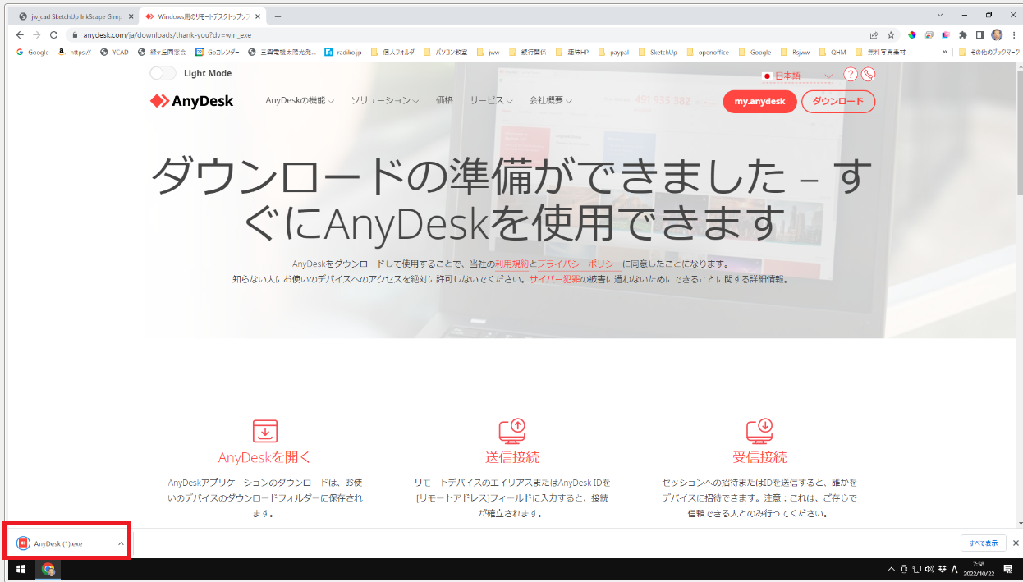Open the YCAD bookmark
Image resolution: width=1023 pixels, height=582 pixels.
click(115, 52)
